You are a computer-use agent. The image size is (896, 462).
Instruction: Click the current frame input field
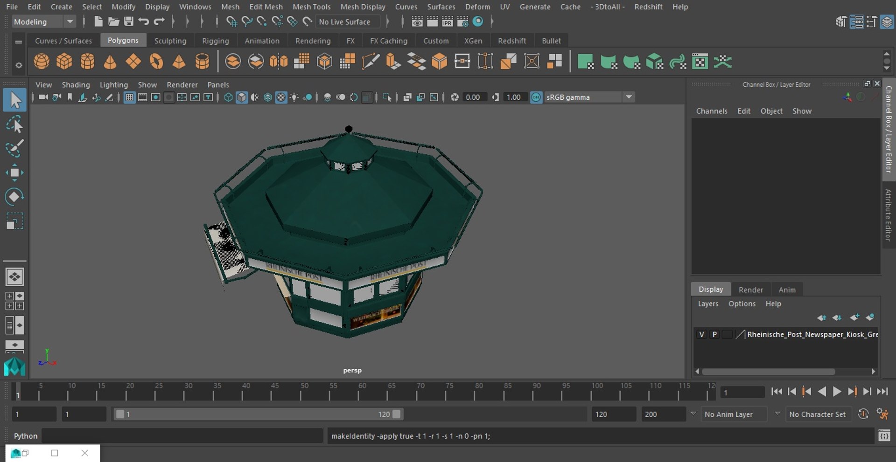click(742, 392)
